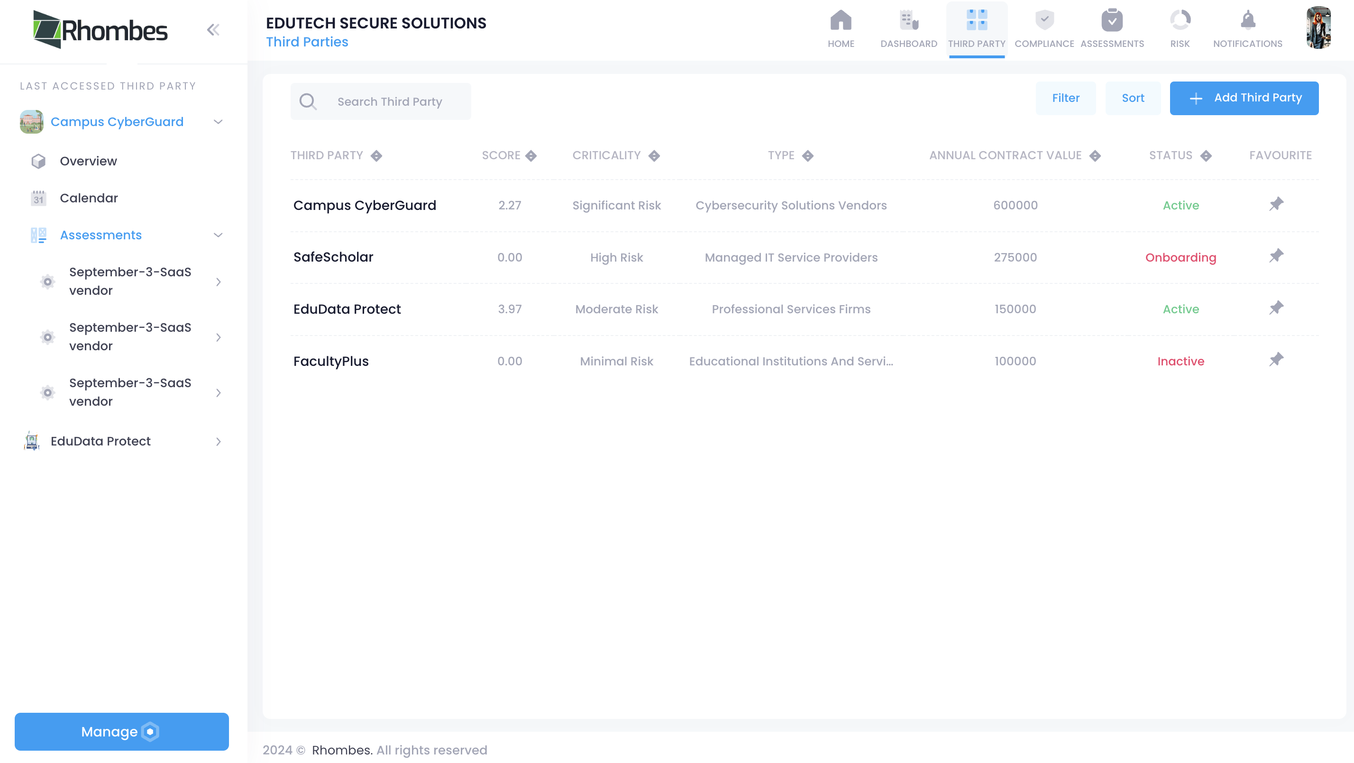Sort by Third Party column

tap(376, 156)
